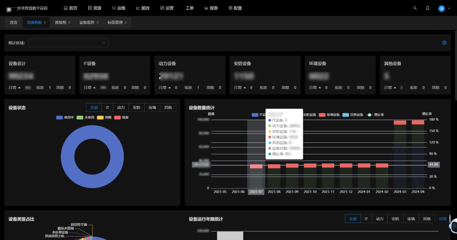Open notifications bell icon
The height and width of the screenshot is (240, 457).
click(427, 8)
